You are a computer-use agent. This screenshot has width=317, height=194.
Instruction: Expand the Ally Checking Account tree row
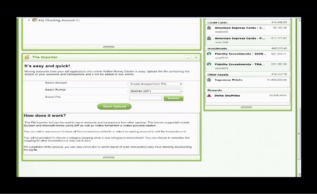click(29, 20)
